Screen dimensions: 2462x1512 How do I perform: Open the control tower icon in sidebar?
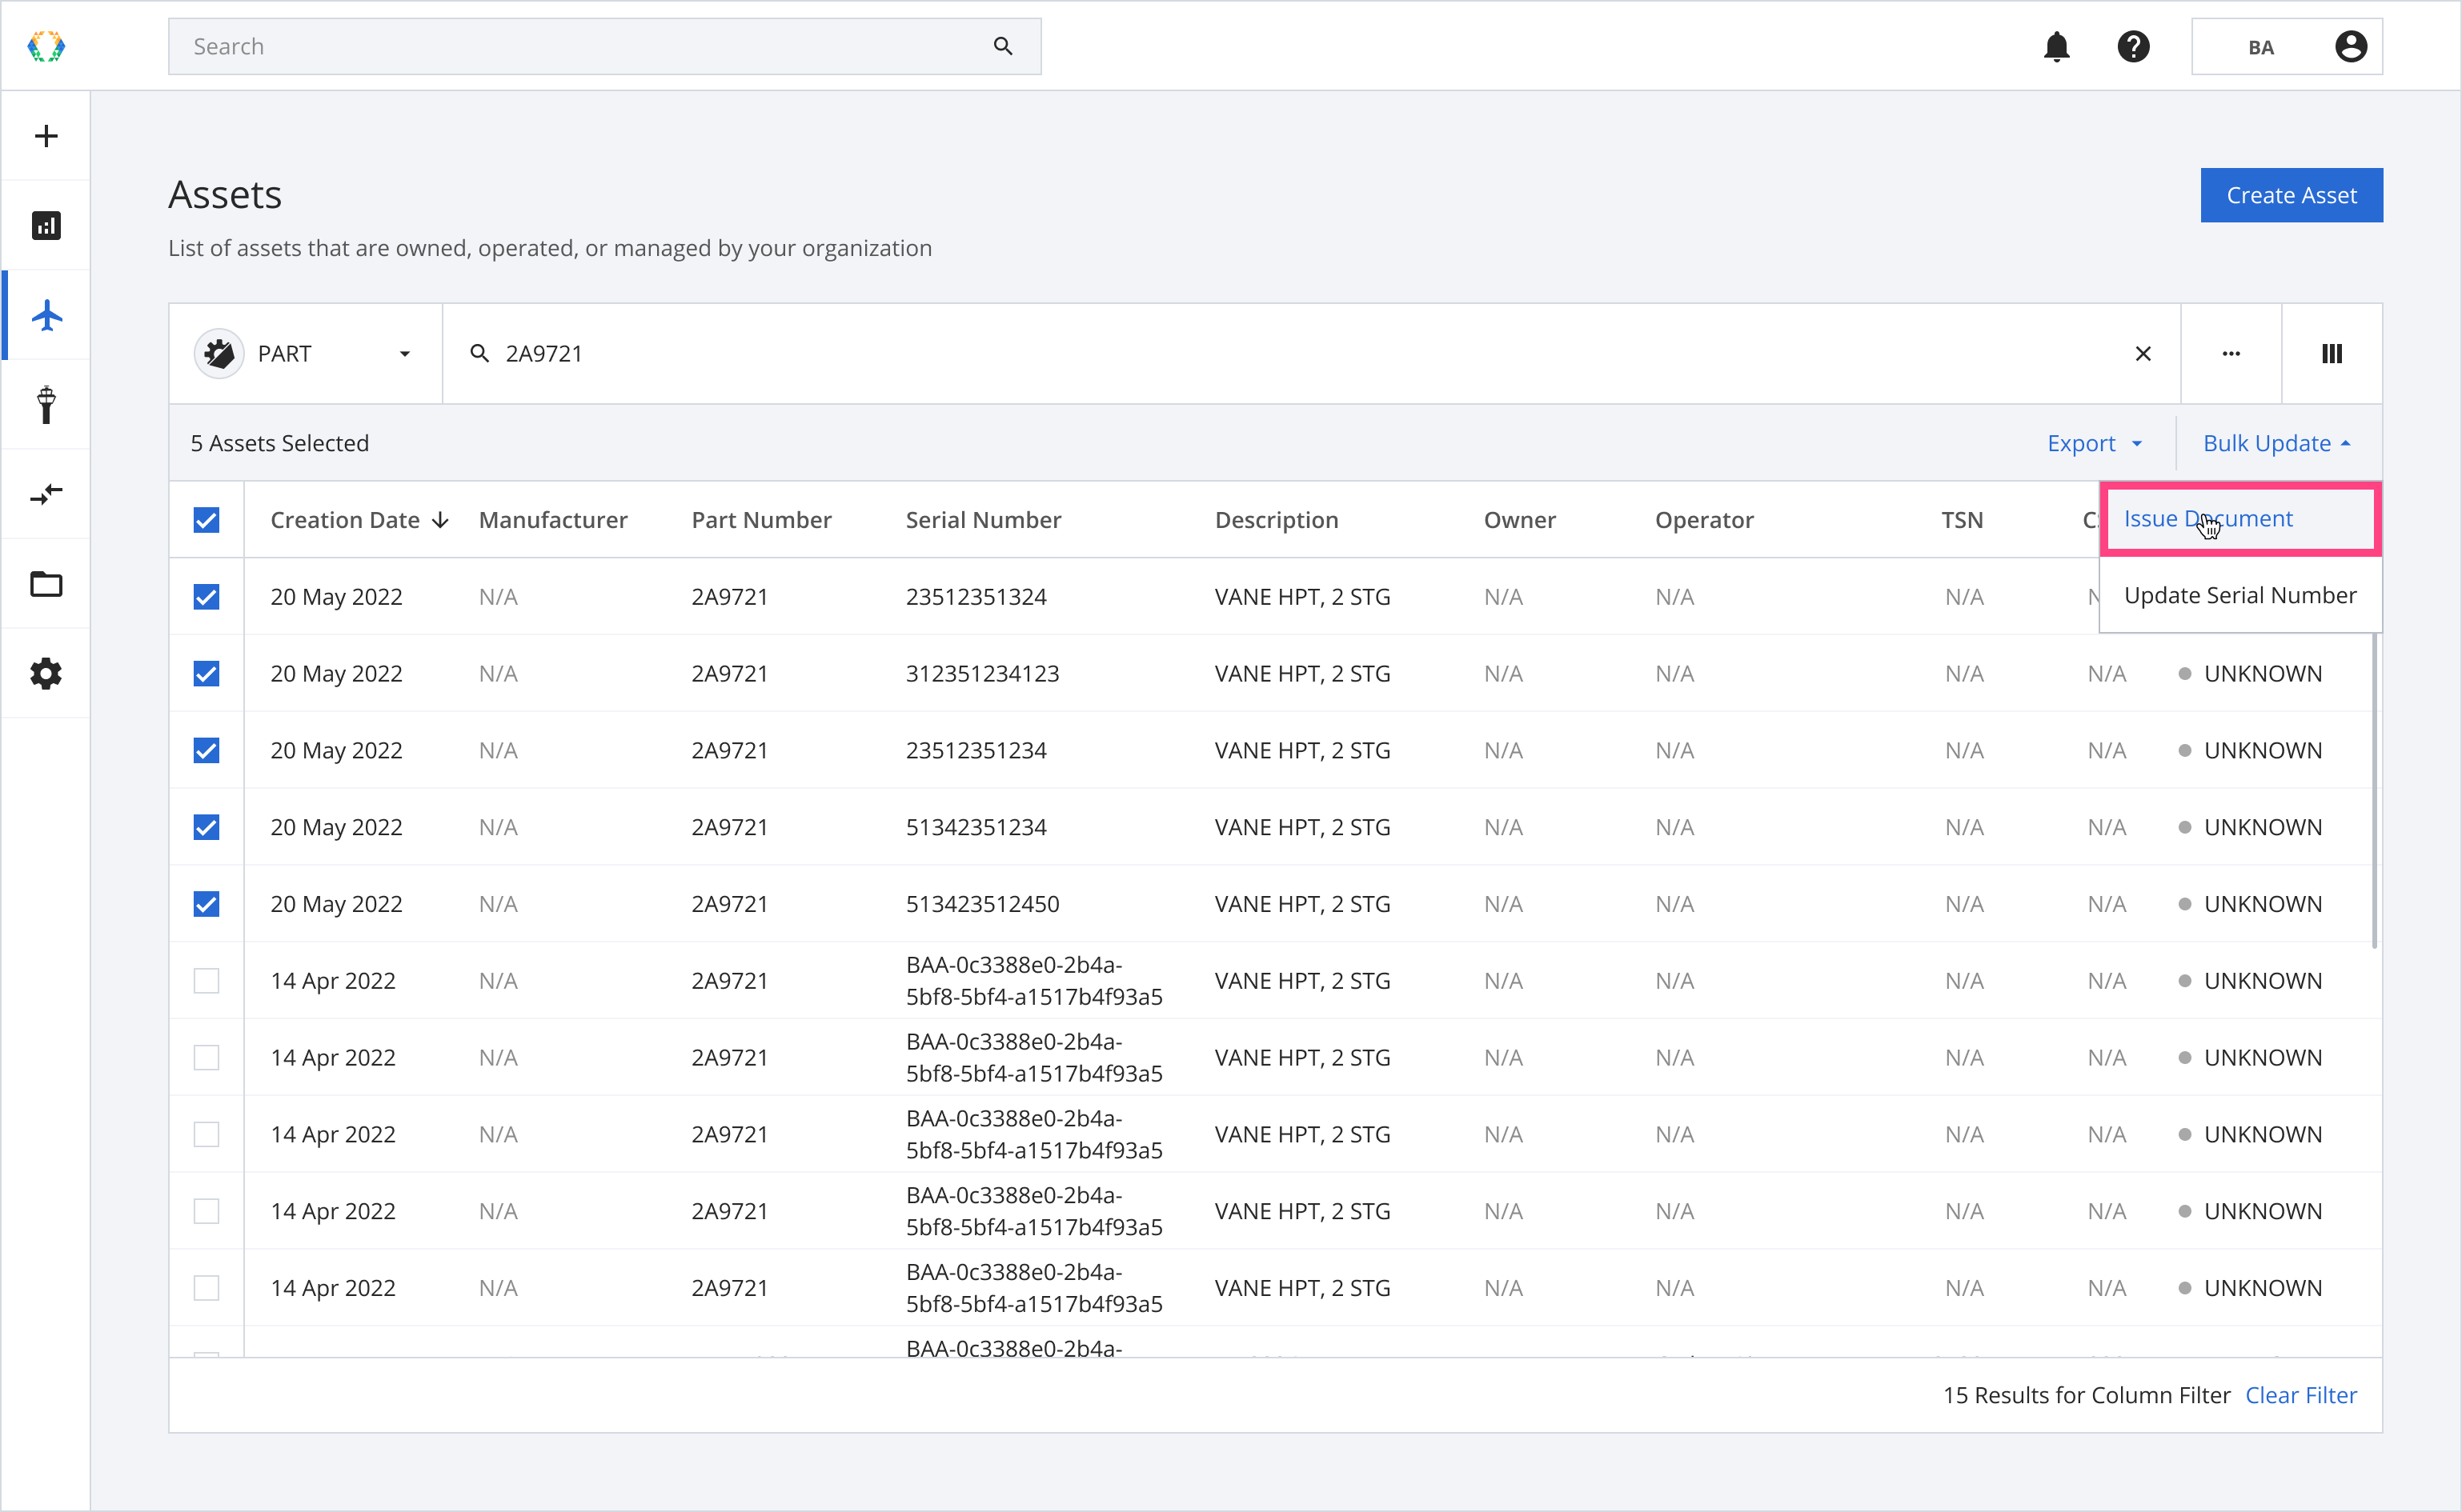tap(46, 404)
